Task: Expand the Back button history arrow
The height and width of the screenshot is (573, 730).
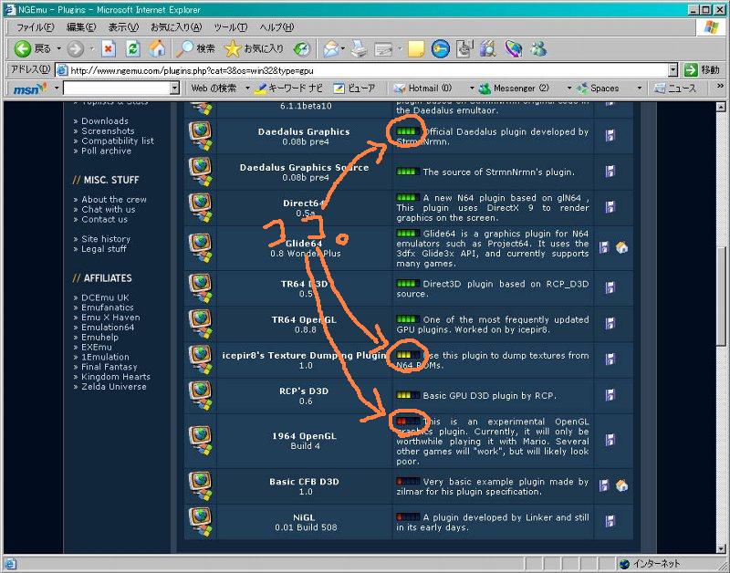Action: [x=58, y=48]
